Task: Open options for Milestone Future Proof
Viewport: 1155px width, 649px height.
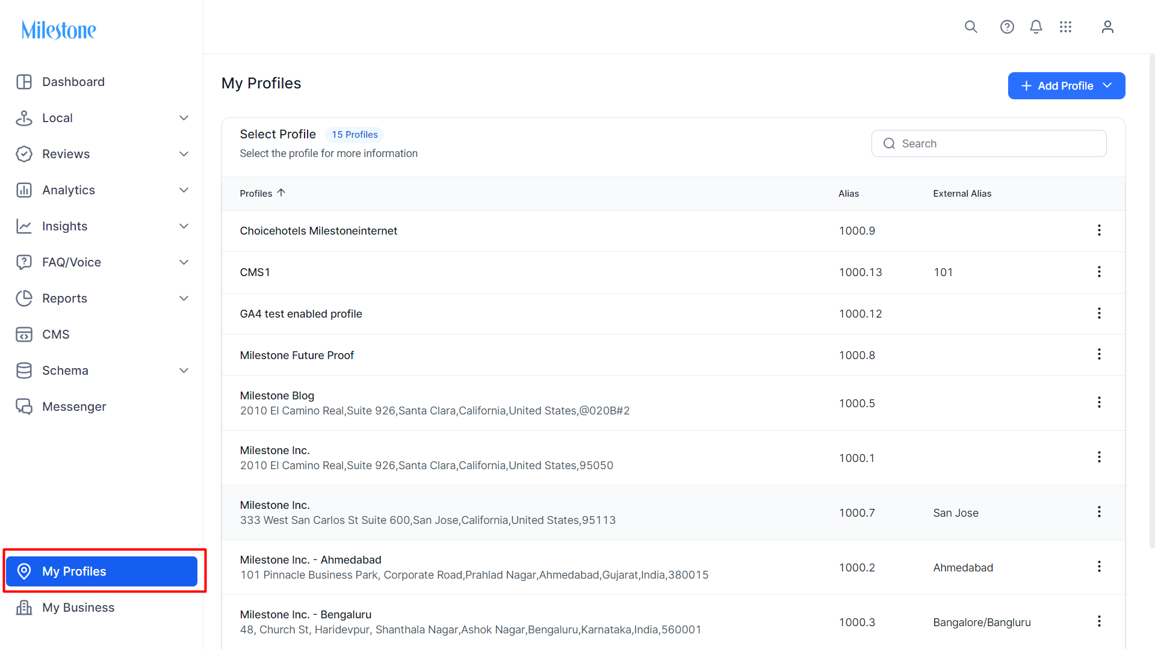Action: 1099,354
